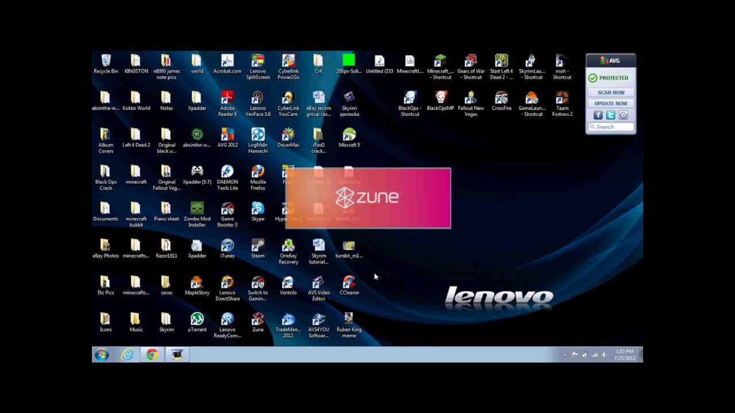Image resolution: width=735 pixels, height=413 pixels.
Task: Launch Xpadder [5.7]
Action: (x=197, y=175)
